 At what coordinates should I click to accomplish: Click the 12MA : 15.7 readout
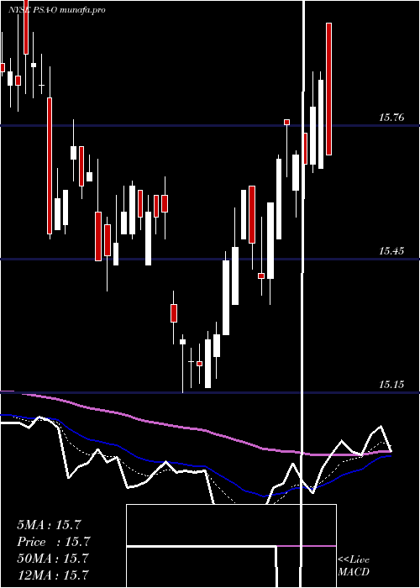point(53,575)
